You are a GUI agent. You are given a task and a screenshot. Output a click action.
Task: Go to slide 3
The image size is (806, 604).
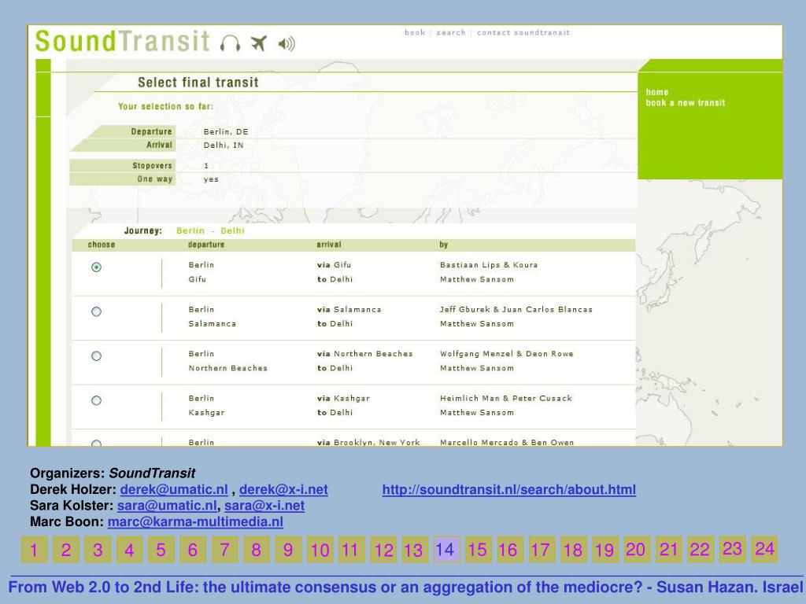coord(98,550)
